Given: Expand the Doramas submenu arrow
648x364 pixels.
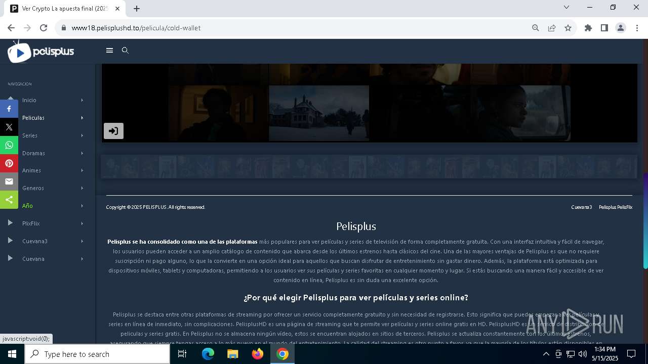Looking at the screenshot, I should [x=82, y=153].
